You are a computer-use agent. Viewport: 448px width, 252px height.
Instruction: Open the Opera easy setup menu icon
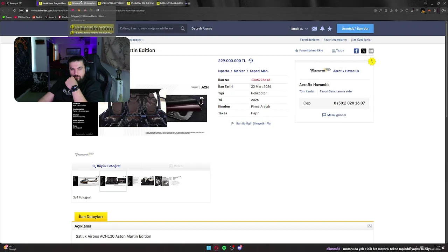417,10
